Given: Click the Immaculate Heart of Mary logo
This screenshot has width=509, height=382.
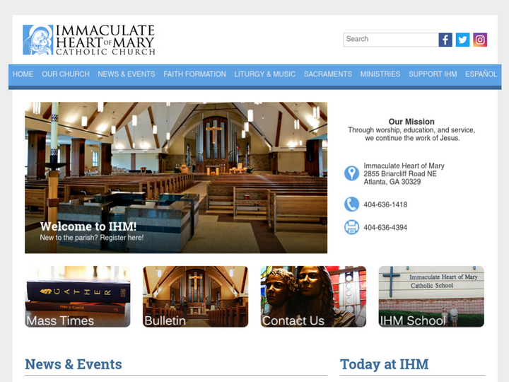Looking at the screenshot, I should click(89, 40).
